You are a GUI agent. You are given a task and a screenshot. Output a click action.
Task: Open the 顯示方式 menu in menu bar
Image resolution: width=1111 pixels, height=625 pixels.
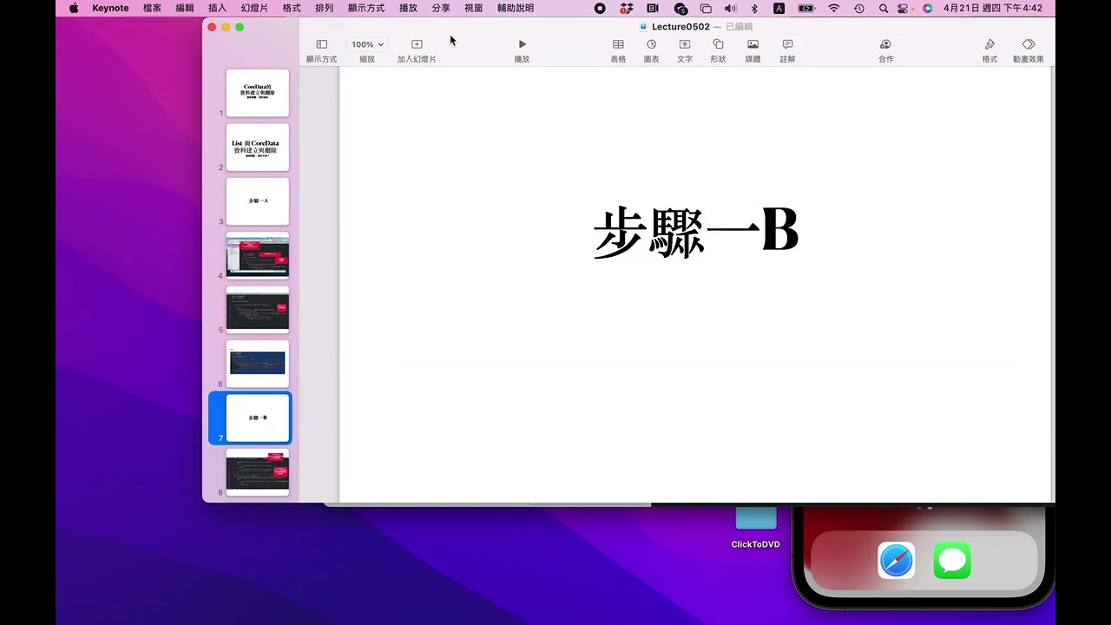click(366, 8)
